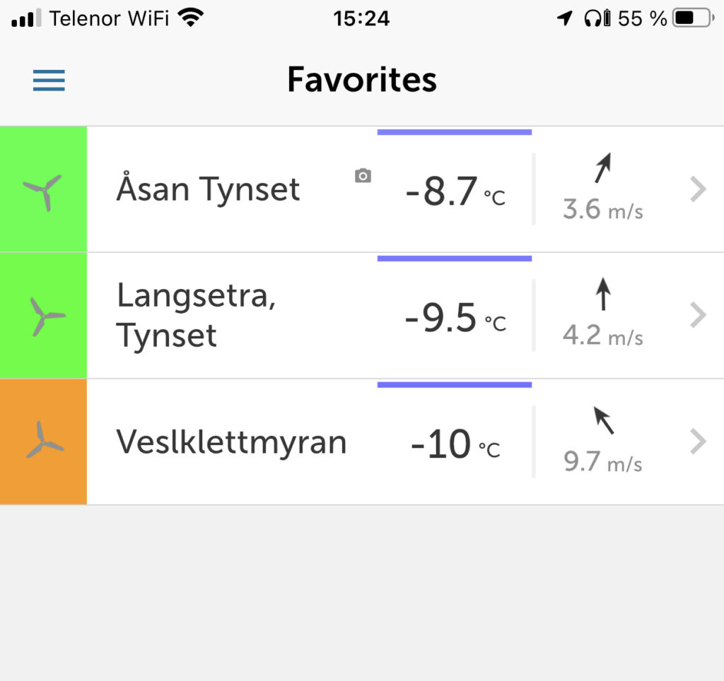
Task: Open the hamburger menu
Action: [49, 81]
